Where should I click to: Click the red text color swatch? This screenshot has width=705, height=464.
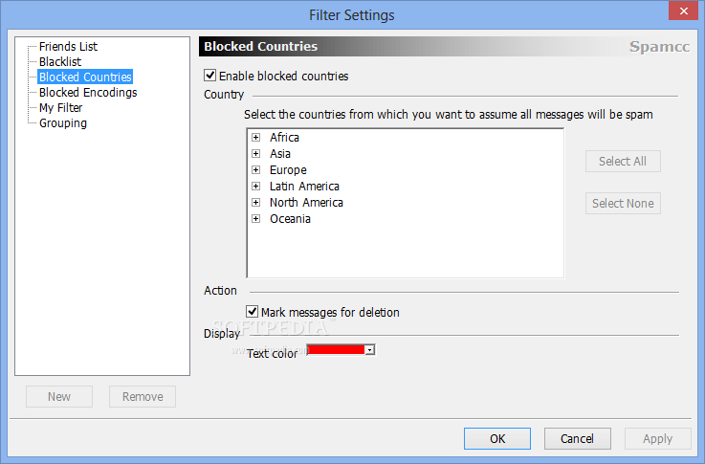pyautogui.click(x=336, y=350)
